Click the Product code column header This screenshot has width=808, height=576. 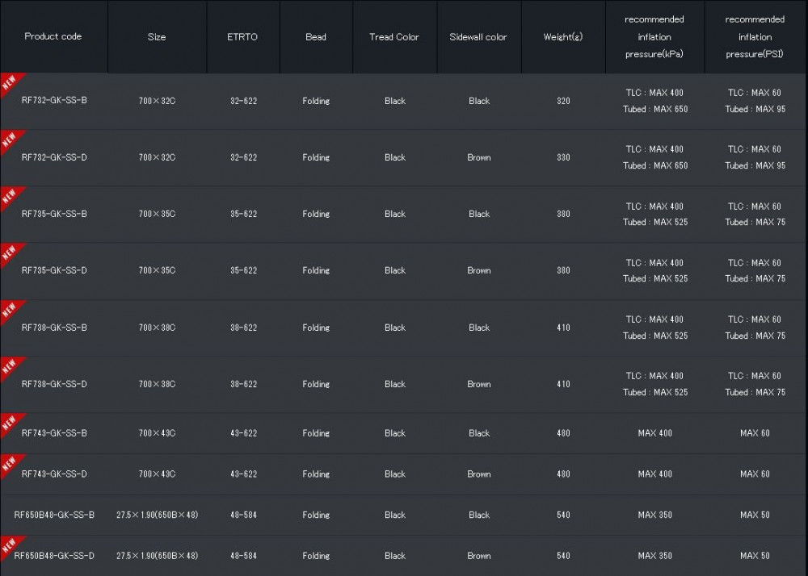click(x=53, y=36)
